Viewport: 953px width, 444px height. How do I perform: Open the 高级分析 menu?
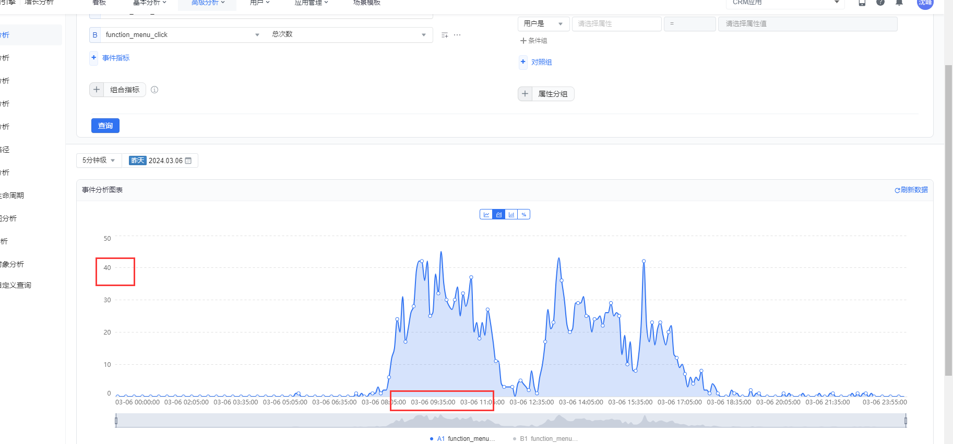pyautogui.click(x=208, y=3)
